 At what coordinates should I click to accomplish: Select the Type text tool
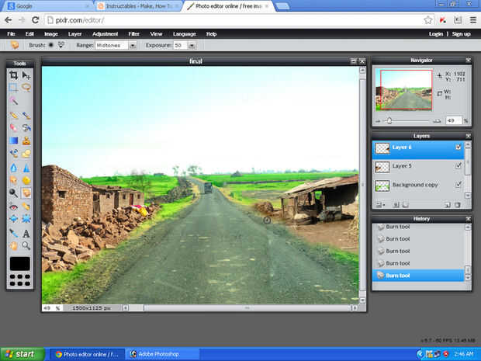[x=26, y=234]
